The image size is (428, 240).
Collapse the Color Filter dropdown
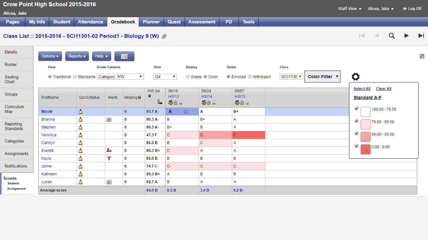coord(322,77)
